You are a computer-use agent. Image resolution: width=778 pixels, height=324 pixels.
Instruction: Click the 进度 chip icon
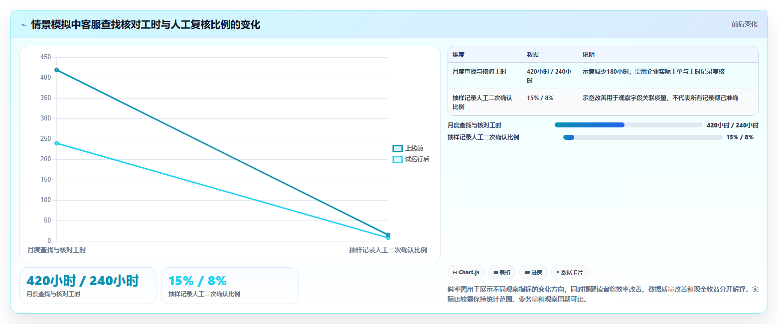pyautogui.click(x=527, y=273)
